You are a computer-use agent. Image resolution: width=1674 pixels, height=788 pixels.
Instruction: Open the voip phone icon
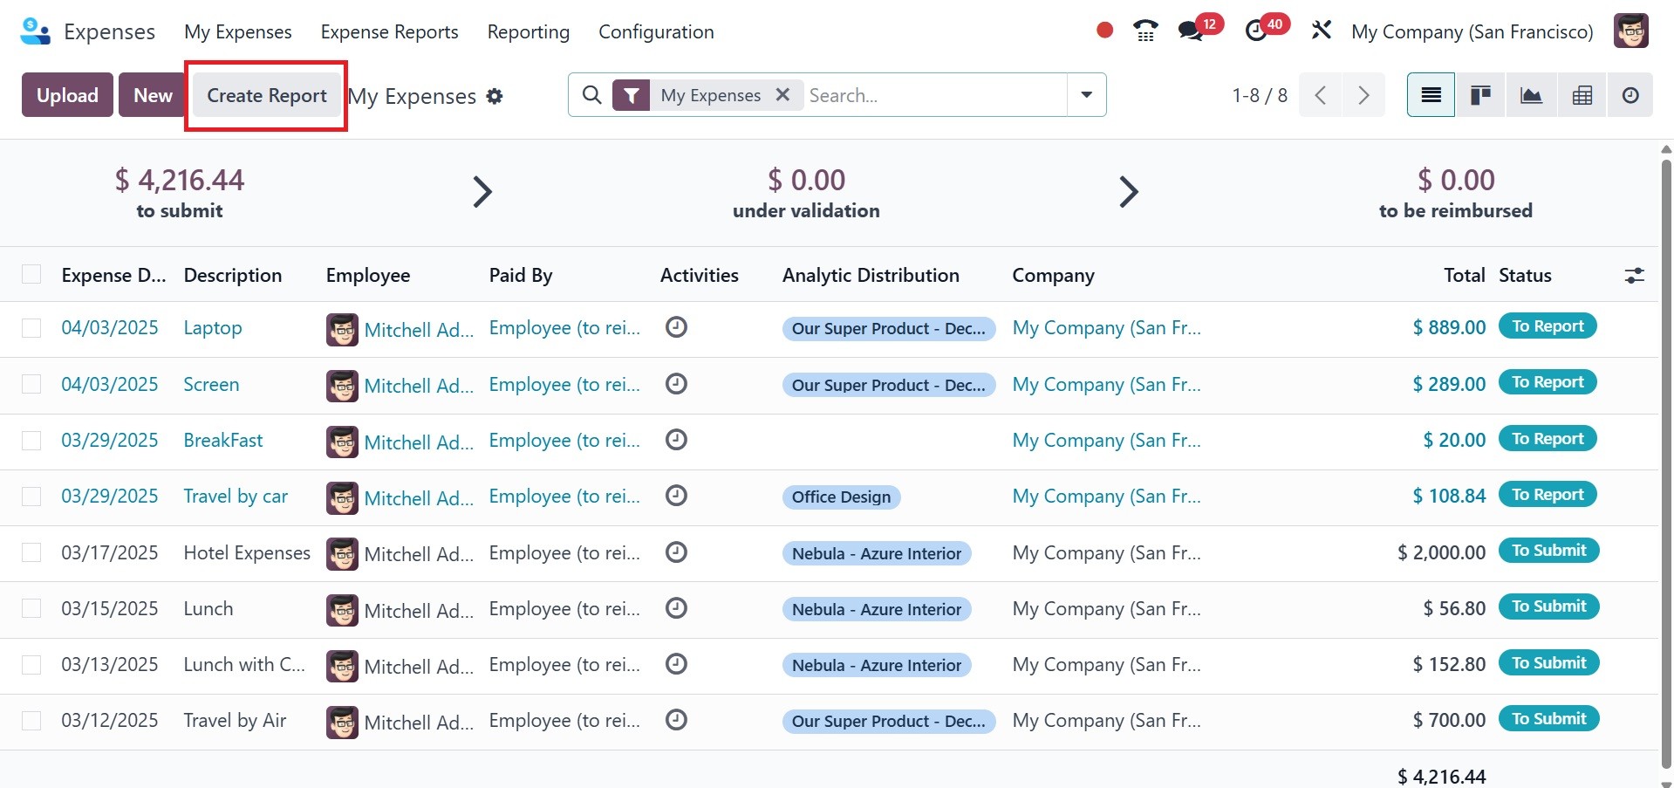[x=1144, y=31]
